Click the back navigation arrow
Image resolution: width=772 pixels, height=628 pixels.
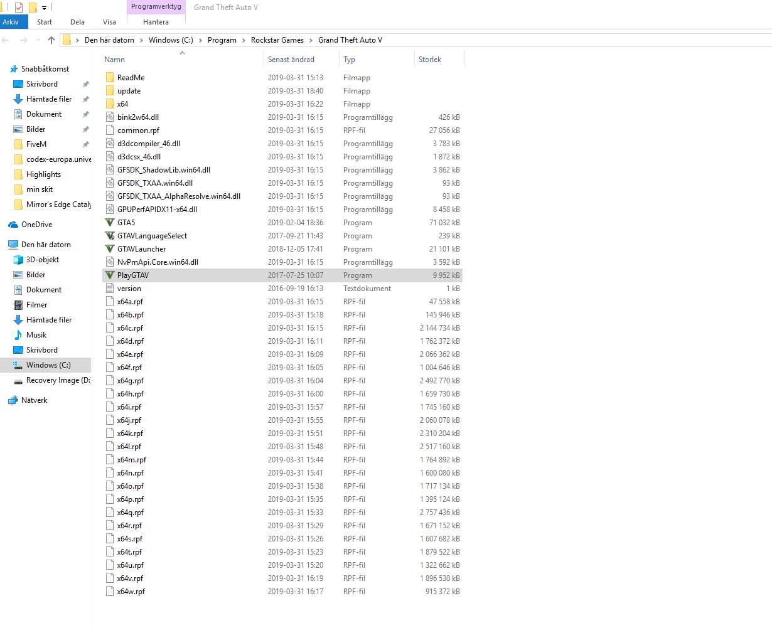click(6, 40)
